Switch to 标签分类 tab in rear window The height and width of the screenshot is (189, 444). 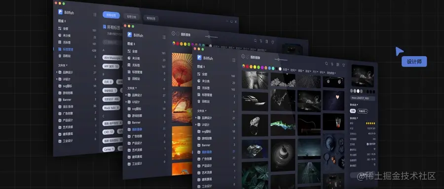tap(131, 17)
